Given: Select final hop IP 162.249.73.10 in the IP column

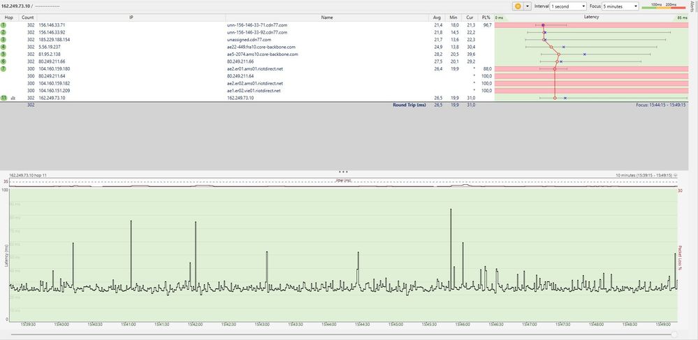Looking at the screenshot, I should coord(52,98).
